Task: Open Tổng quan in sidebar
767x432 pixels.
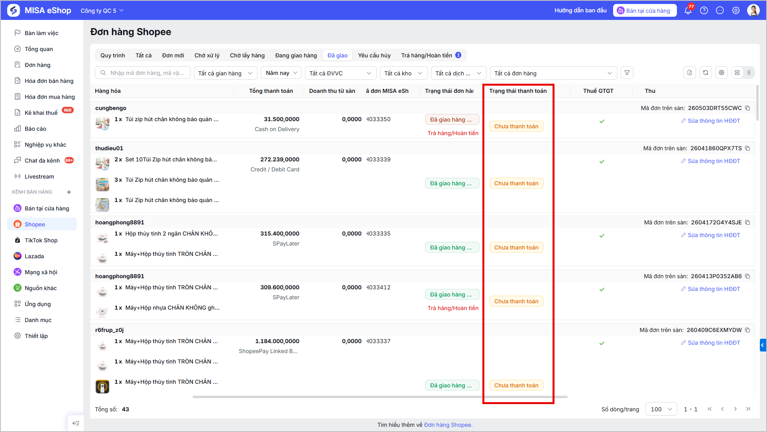Action: 42,49
